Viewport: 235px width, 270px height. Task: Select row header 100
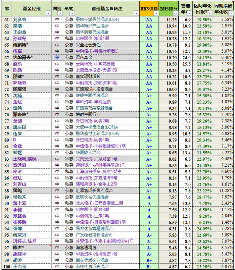click(6, 267)
